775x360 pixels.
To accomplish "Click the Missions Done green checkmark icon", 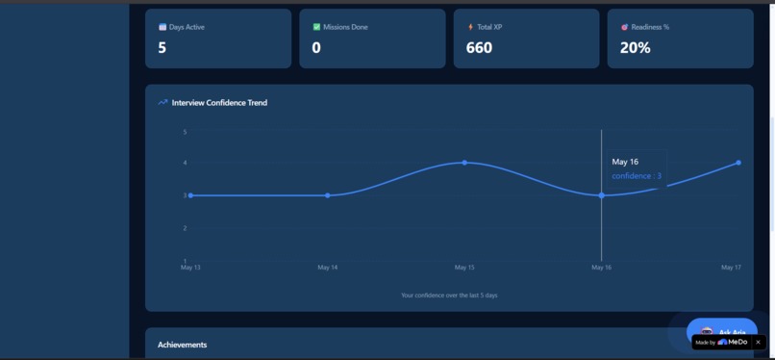I will 316,27.
